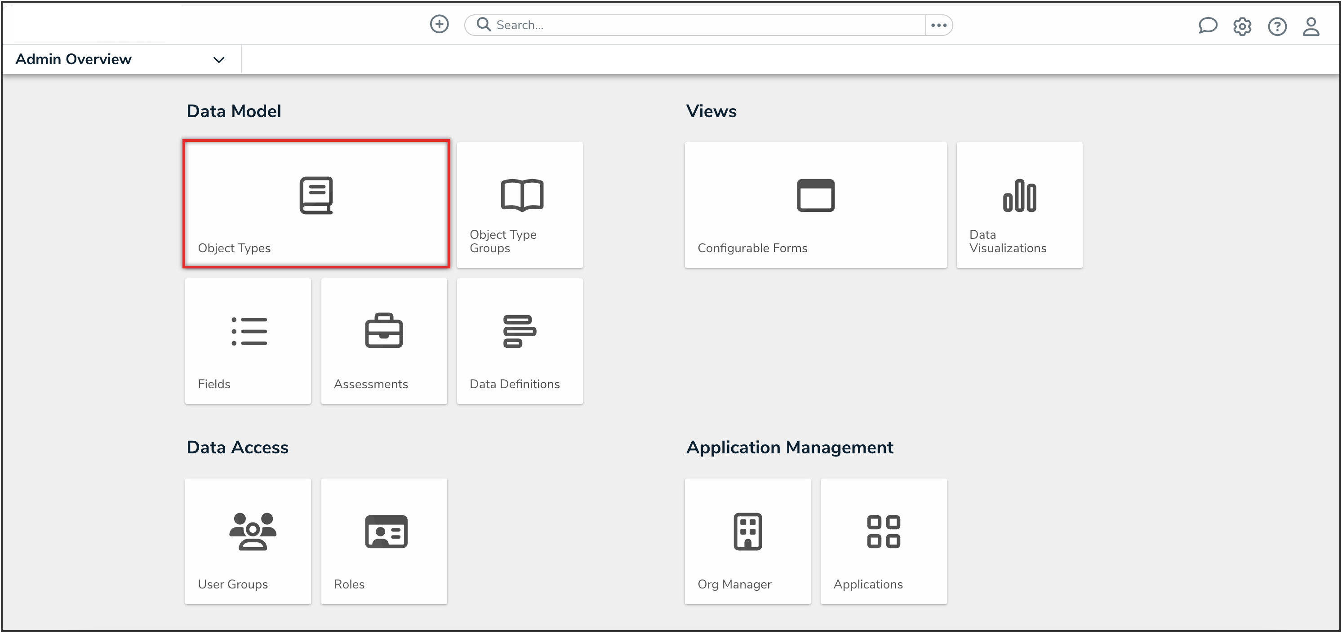This screenshot has width=1342, height=632.
Task: Open the Admin Overview navigation menu label
Action: [x=73, y=59]
